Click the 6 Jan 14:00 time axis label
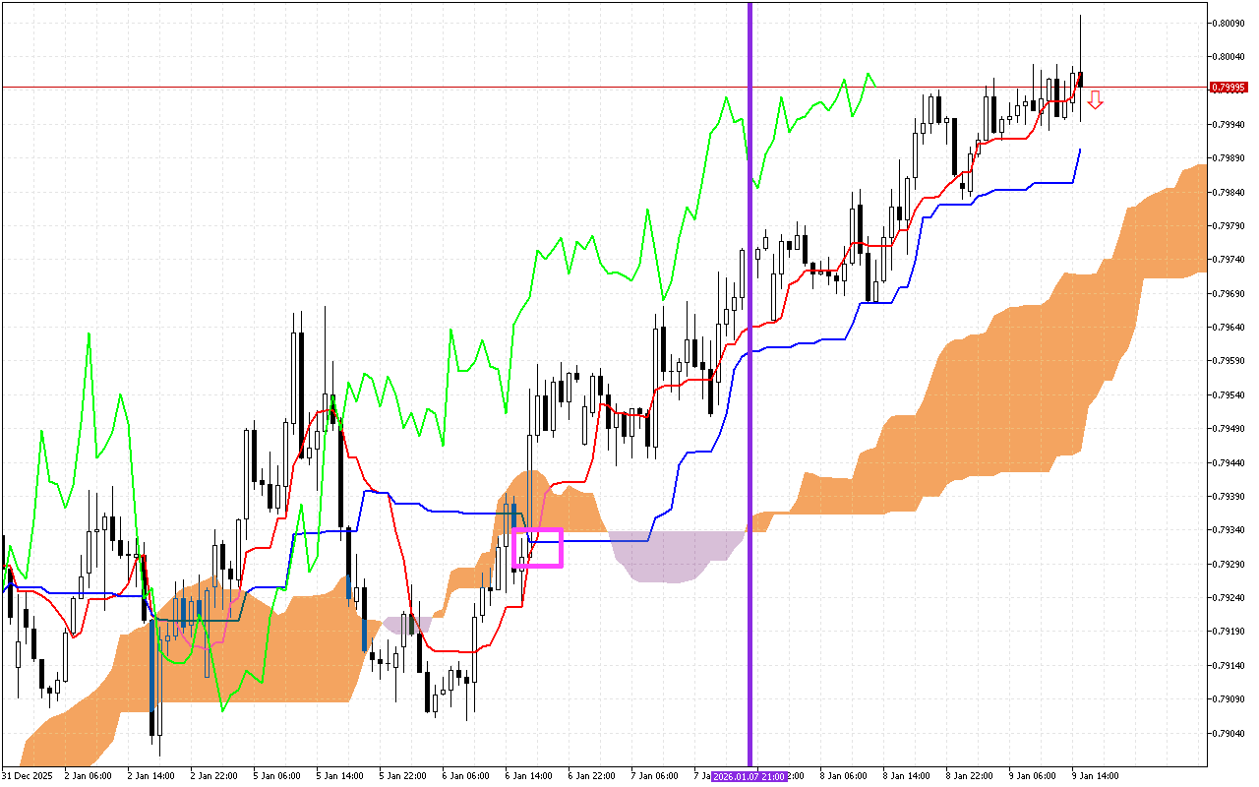Screen dimensions: 1259x787 [x=526, y=776]
